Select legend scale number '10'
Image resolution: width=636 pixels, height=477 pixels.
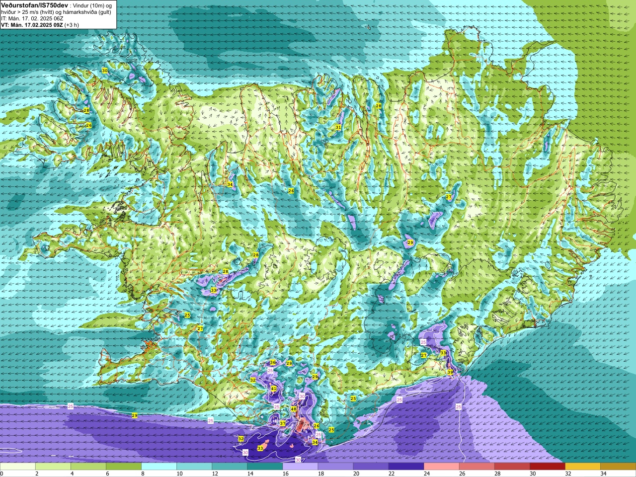point(179,474)
